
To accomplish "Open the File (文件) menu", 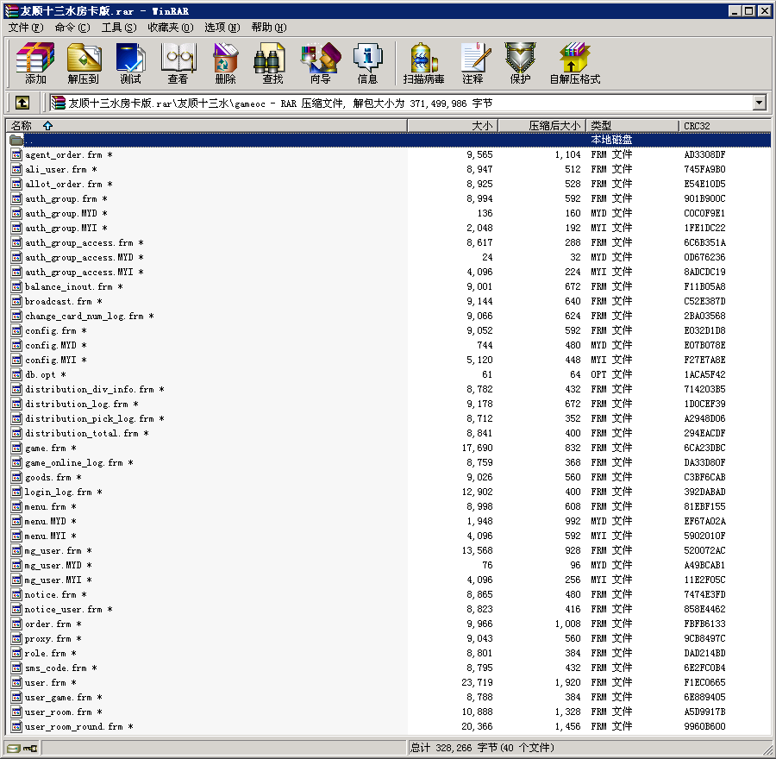I will pos(25,28).
